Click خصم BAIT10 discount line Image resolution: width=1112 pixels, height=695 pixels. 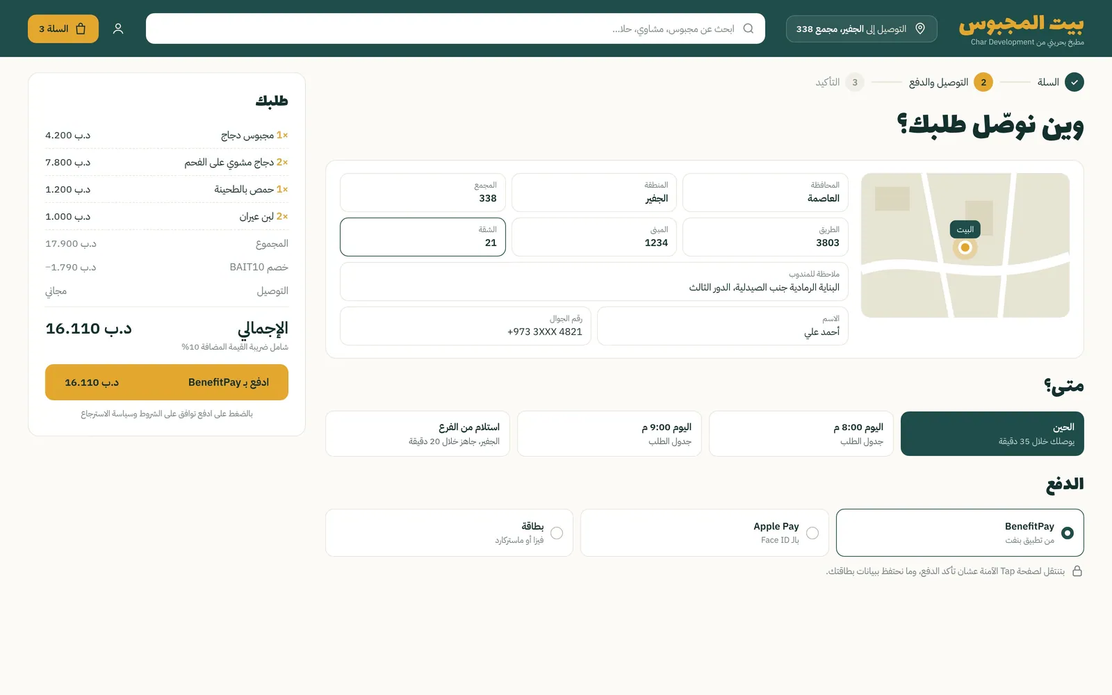point(167,267)
